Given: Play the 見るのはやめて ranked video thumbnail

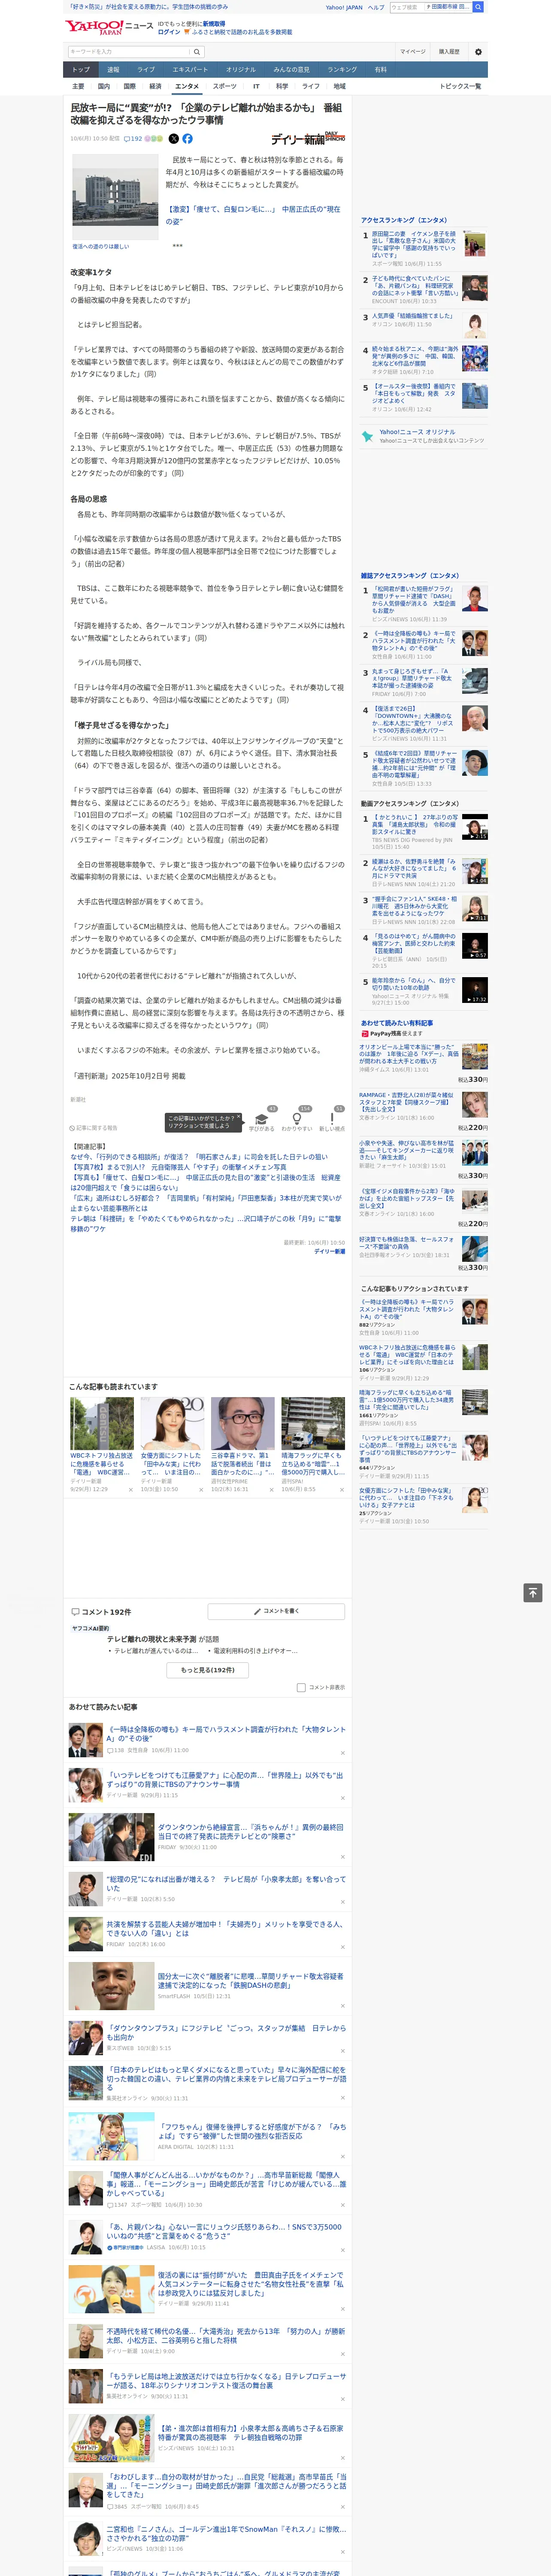Looking at the screenshot, I should click(x=474, y=946).
